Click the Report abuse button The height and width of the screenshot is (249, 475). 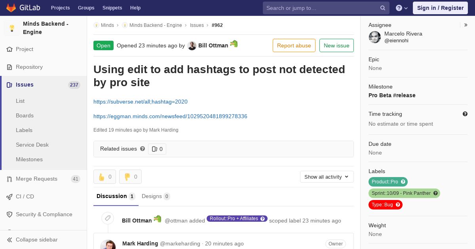294,45
